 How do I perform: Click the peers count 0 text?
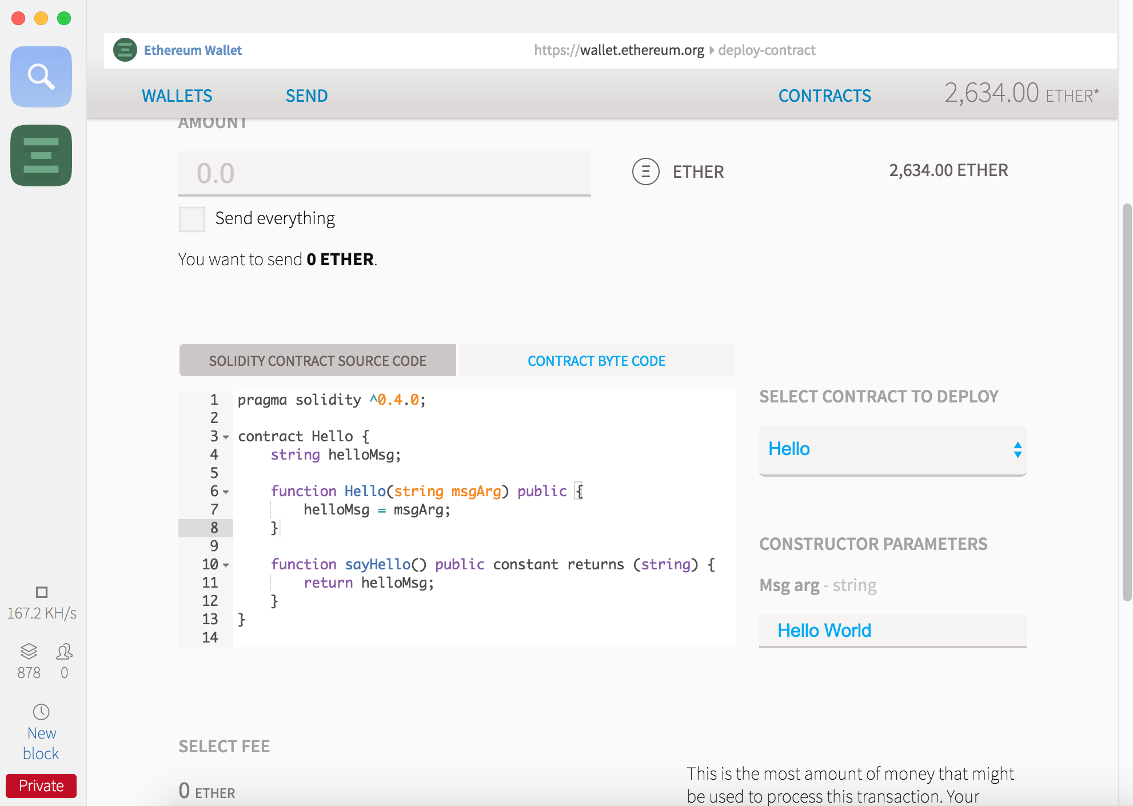point(65,673)
